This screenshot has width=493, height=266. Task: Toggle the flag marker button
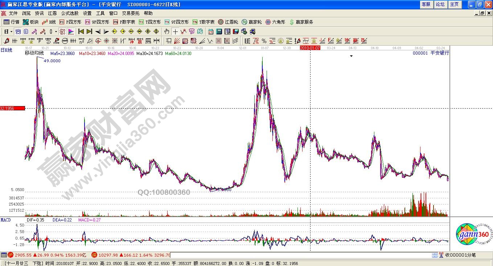[x=71, y=31]
